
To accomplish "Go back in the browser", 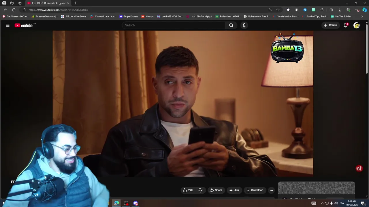I will (x=5, y=10).
